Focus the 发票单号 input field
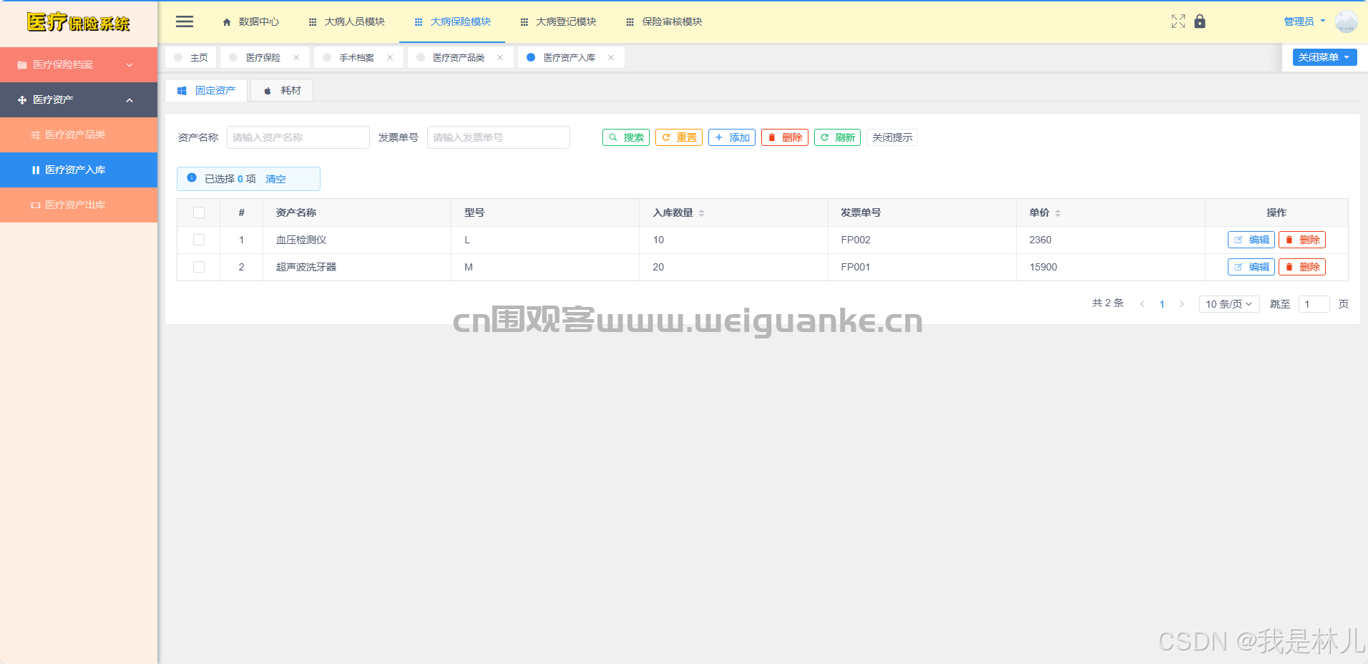The image size is (1368, 664). click(499, 137)
